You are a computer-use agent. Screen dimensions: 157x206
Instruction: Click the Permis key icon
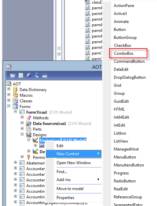pyautogui.click(x=28, y=157)
